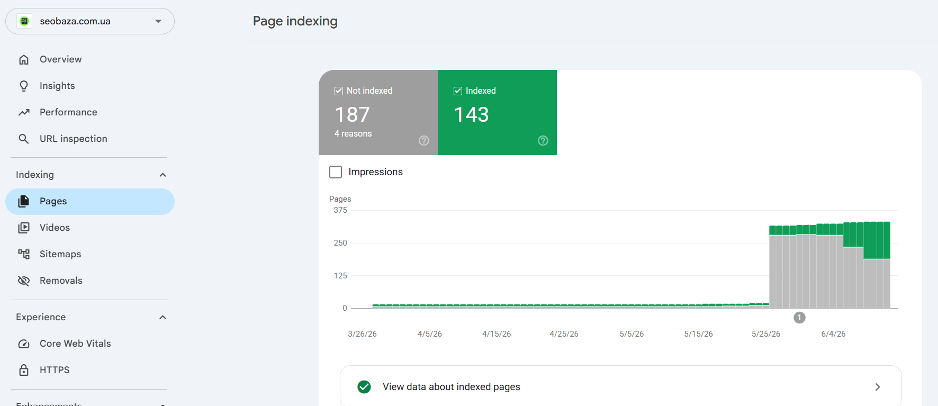
Task: Click the Indexing section header label
Action: click(x=35, y=175)
